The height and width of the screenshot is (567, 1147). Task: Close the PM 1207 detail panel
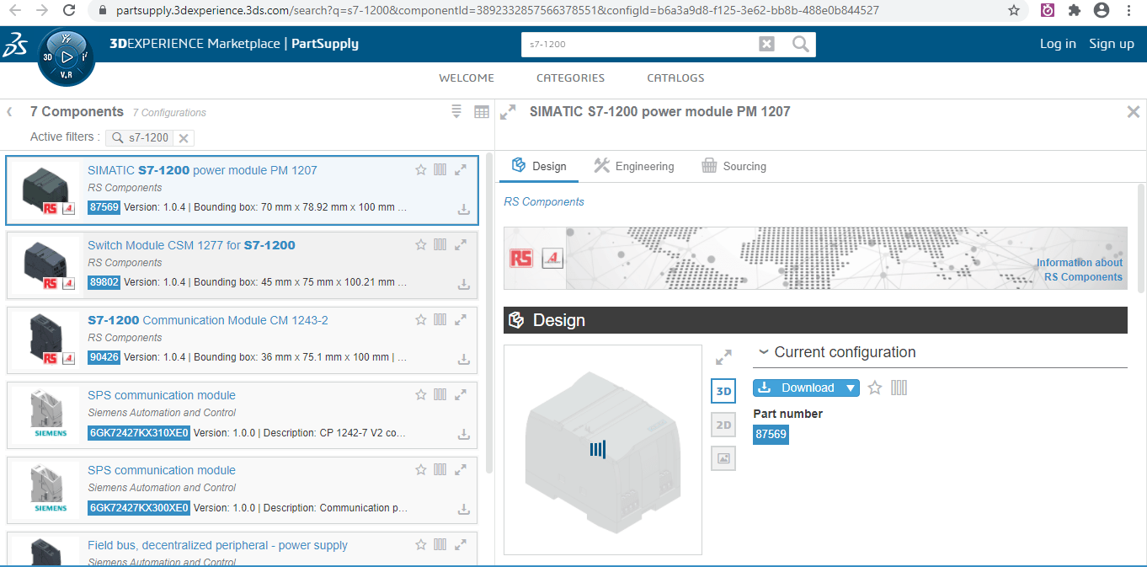tap(1134, 111)
